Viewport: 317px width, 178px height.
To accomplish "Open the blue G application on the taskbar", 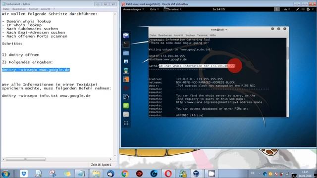I will (x=154, y=174).
